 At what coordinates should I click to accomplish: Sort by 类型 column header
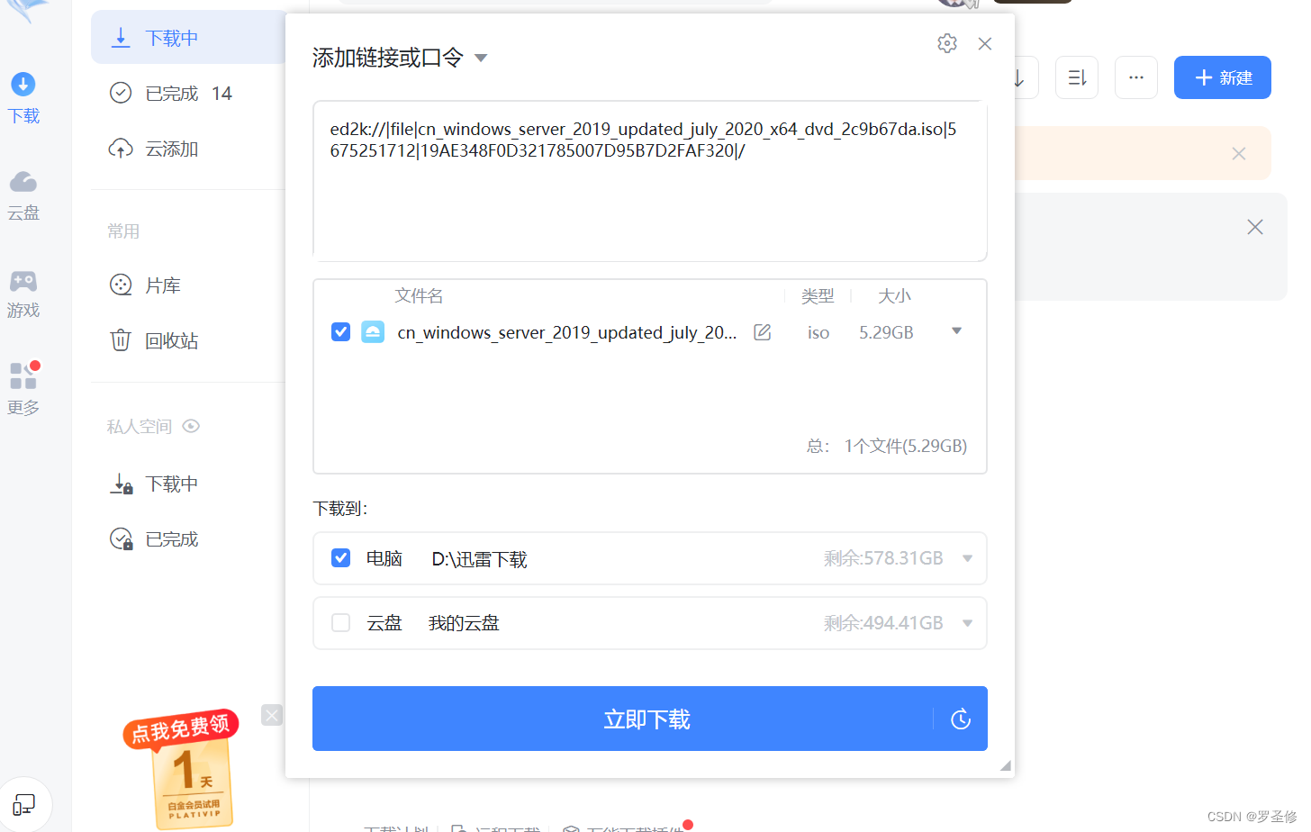(818, 295)
